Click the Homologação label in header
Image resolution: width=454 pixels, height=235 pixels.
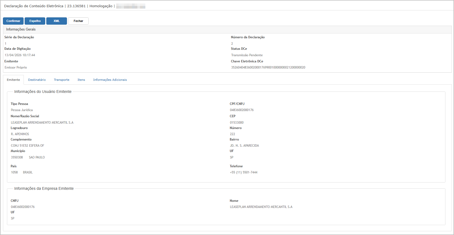[x=101, y=6]
